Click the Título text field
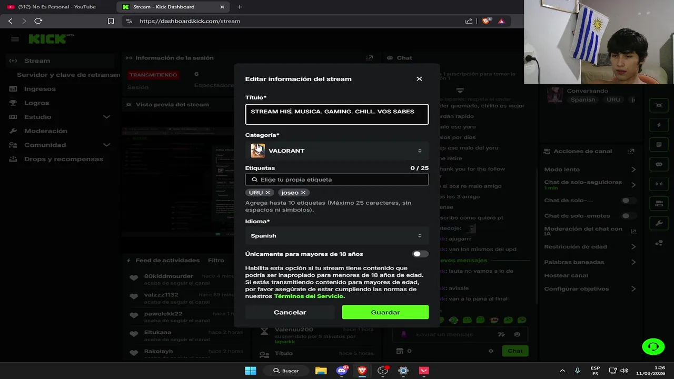The image size is (674, 379). click(x=337, y=114)
